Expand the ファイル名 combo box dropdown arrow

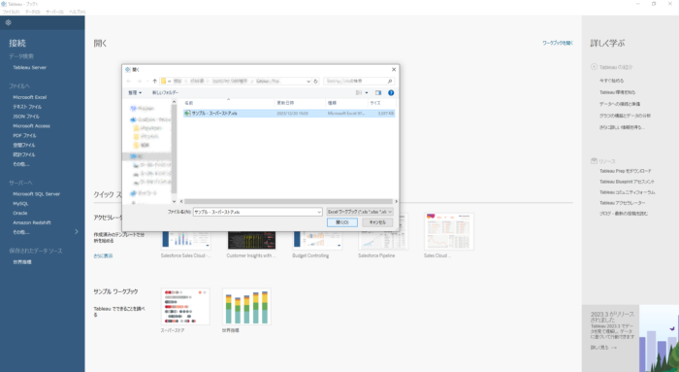tap(319, 212)
